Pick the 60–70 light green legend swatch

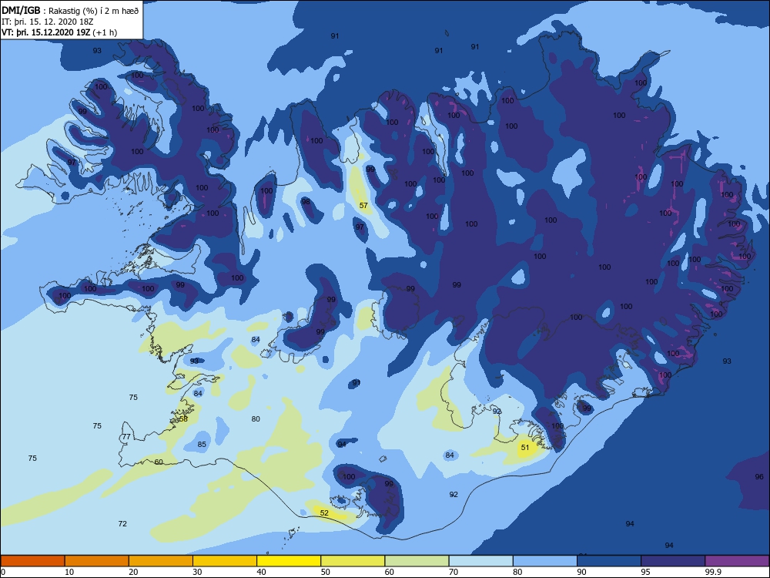417,561
